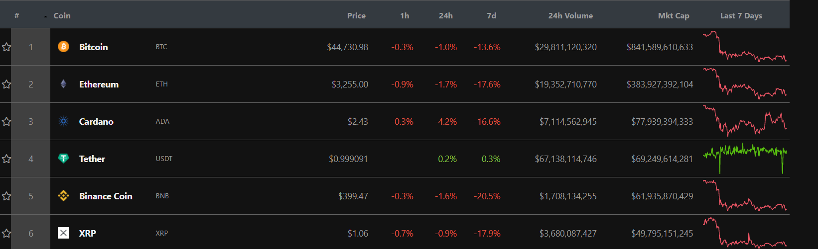The width and height of the screenshot is (818, 249).
Task: Sort by the Mkt Cap column header
Action: (x=674, y=16)
